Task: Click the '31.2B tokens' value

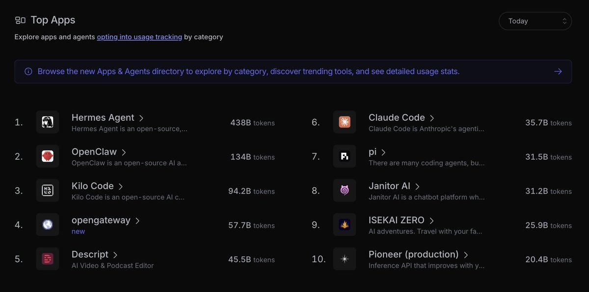Action: (x=548, y=192)
